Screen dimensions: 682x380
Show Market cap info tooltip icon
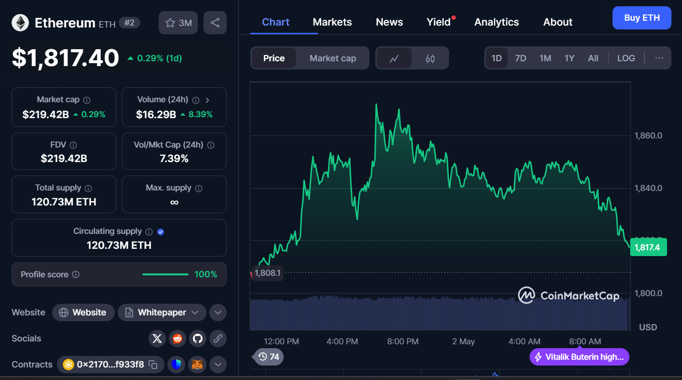87,100
